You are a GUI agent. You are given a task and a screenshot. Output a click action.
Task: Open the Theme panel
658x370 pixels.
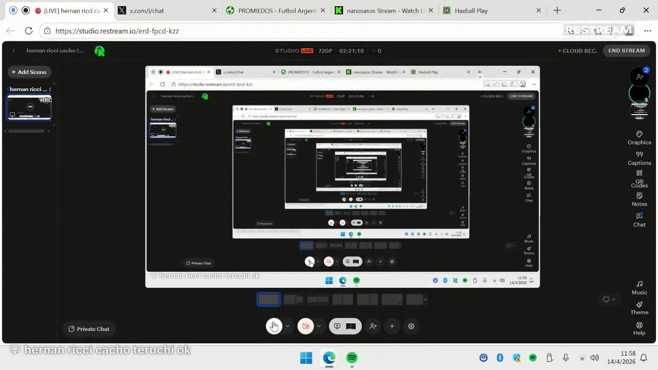tap(639, 308)
